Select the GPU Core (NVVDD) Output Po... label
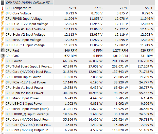158x134 pixels. tap(28, 130)
